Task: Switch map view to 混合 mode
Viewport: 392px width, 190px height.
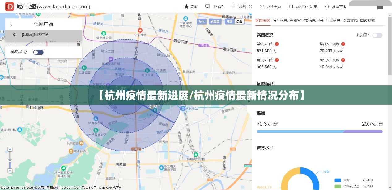Action: [x=239, y=21]
